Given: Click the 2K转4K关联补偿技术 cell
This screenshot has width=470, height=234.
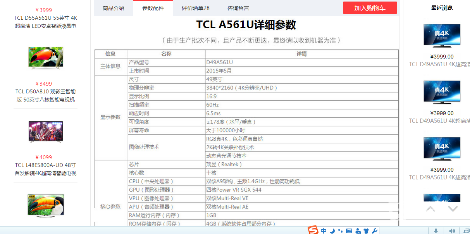Looking at the screenshot, I should [x=302, y=148].
